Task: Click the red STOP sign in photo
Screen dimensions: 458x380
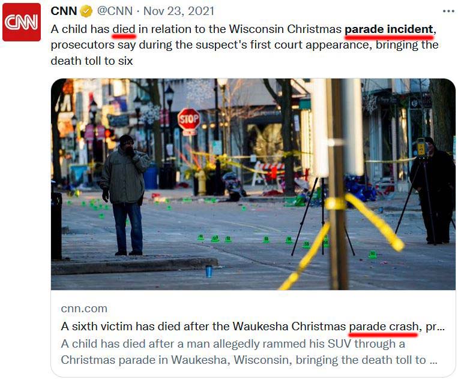Action: point(188,119)
